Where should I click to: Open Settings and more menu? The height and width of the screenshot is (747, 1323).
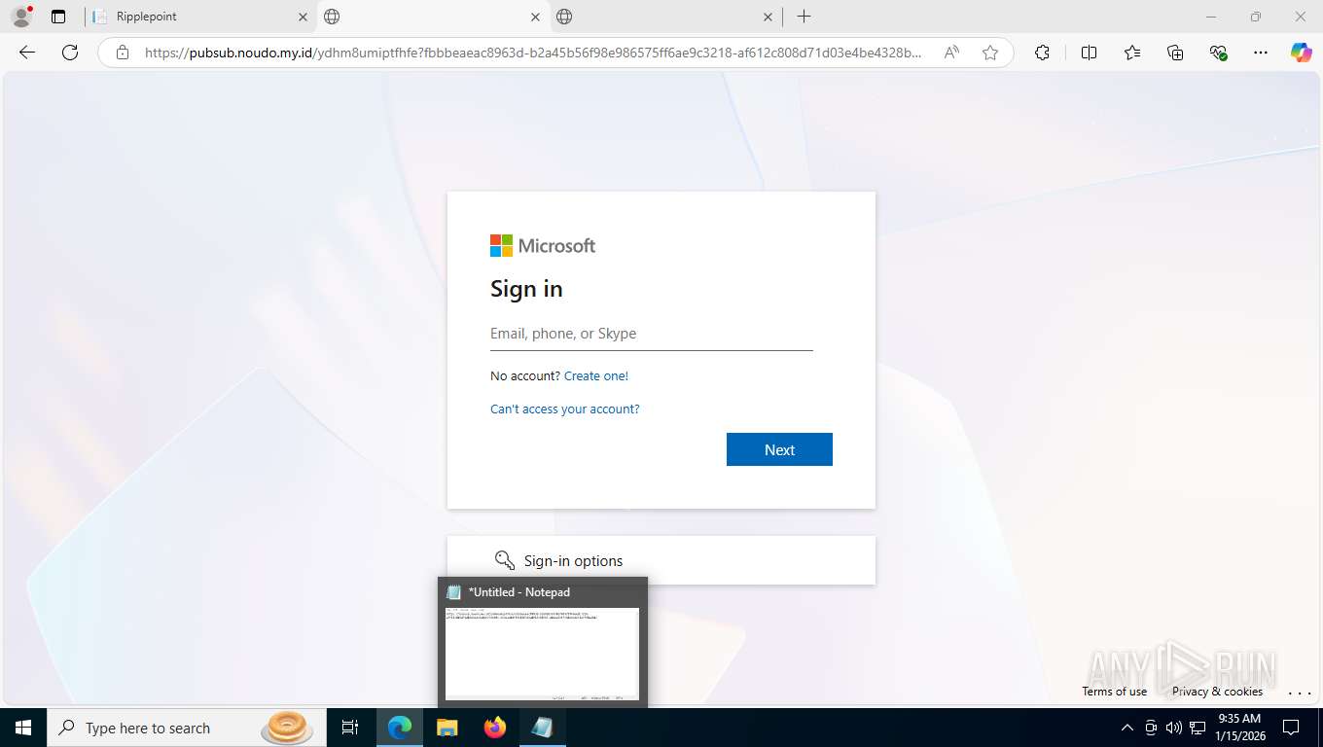(x=1261, y=53)
